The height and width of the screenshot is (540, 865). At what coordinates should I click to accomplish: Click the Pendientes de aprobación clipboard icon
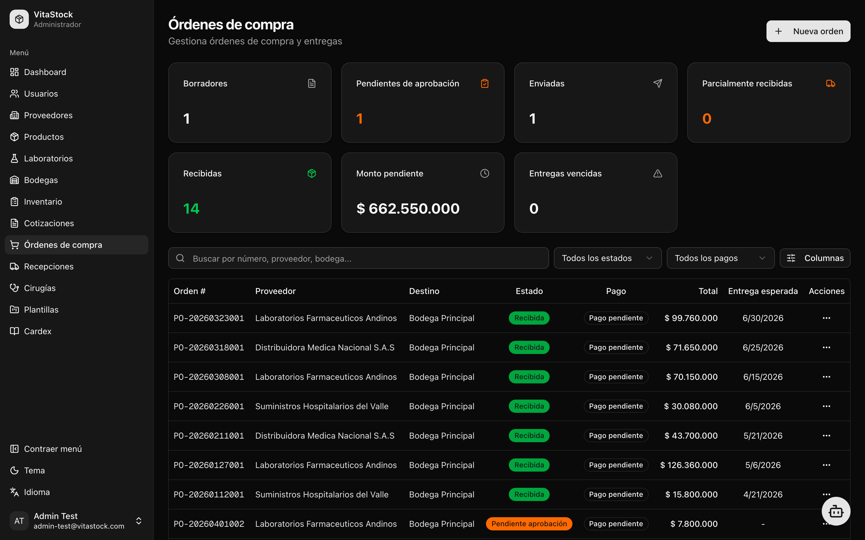click(485, 84)
